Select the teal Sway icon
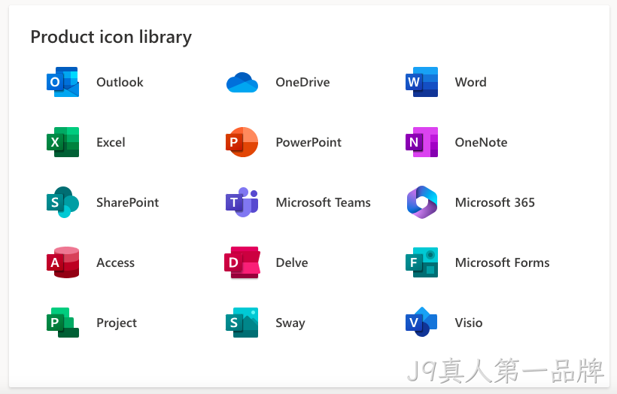Screen dimensions: 617x394 point(242,323)
